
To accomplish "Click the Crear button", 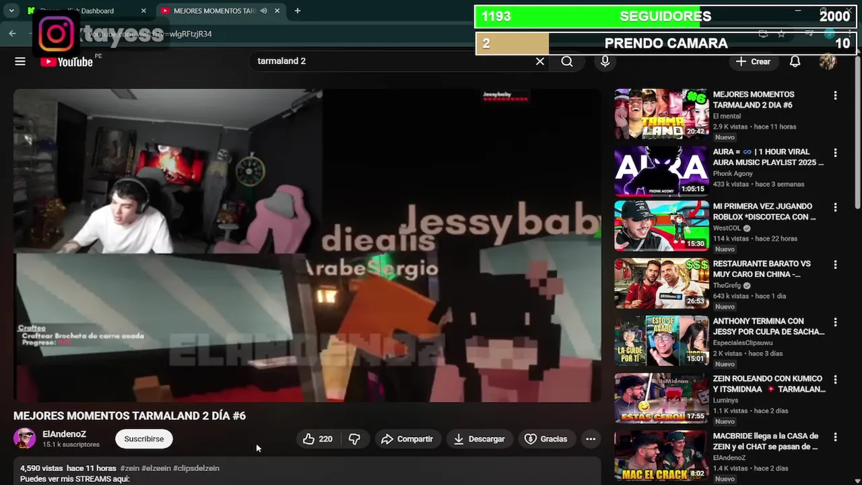I will [x=753, y=61].
